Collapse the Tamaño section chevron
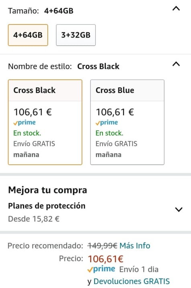The image size is (191, 288). pyautogui.click(x=176, y=8)
